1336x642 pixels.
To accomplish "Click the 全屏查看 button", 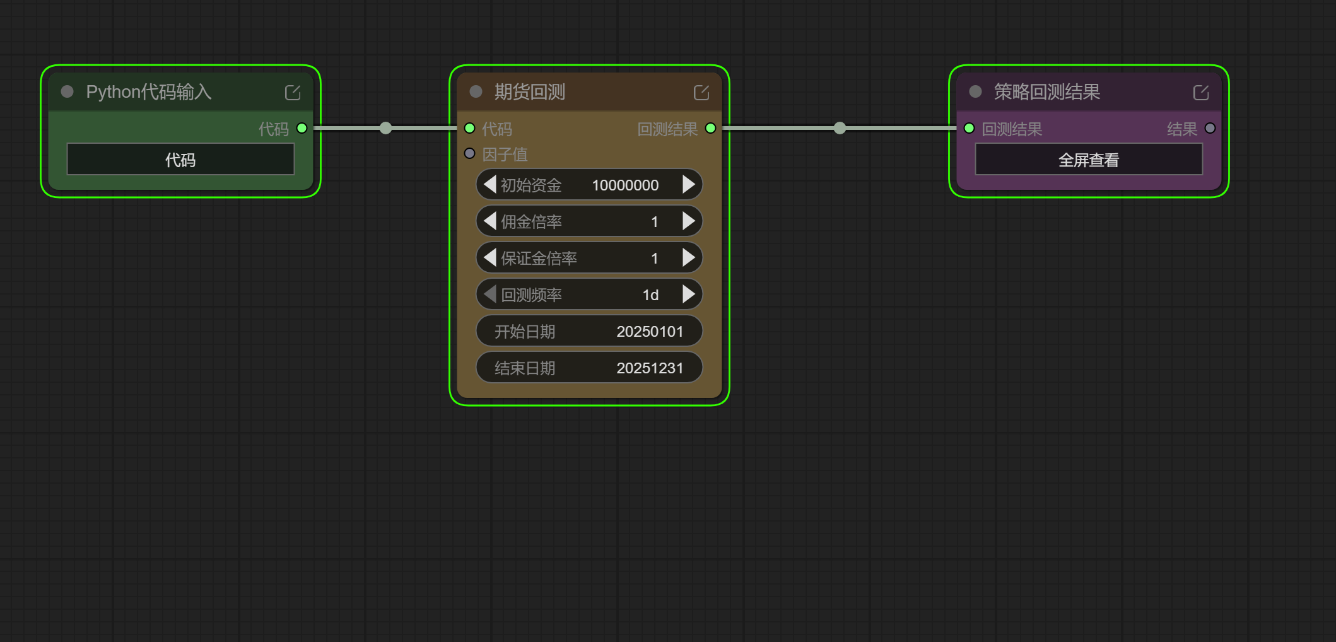I will (1089, 159).
